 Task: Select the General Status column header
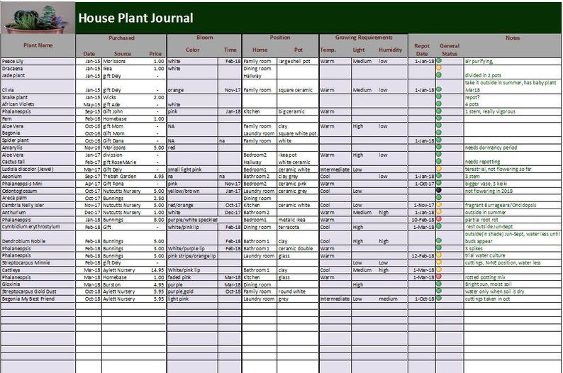pyautogui.click(x=450, y=50)
